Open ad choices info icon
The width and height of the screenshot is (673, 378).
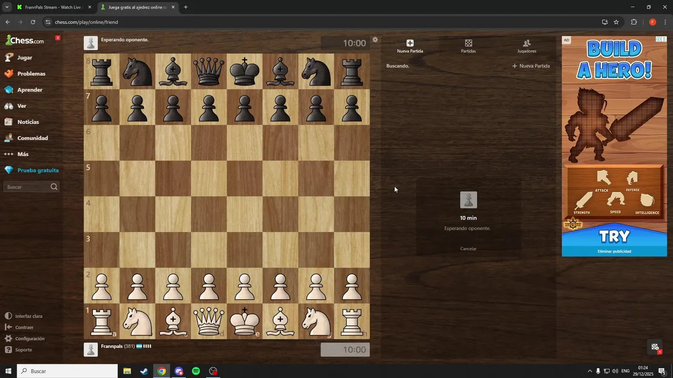[x=659, y=39]
